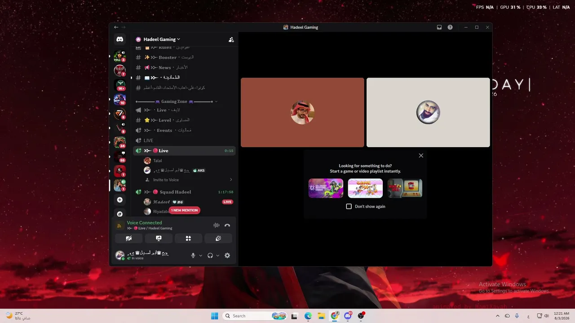The height and width of the screenshot is (323, 575).
Task: Open User Settings gear icon
Action: [x=227, y=255]
